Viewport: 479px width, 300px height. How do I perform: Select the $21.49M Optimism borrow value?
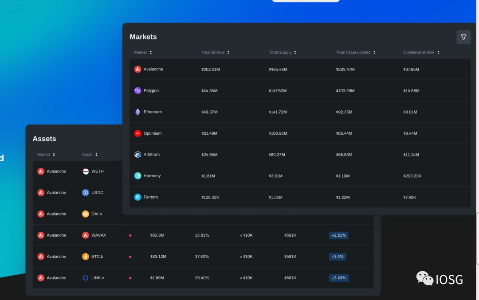tap(209, 134)
